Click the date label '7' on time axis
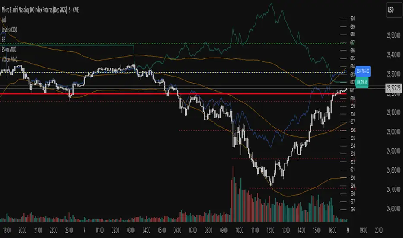Viewport: 403px width, 238px height. [x=84, y=230]
